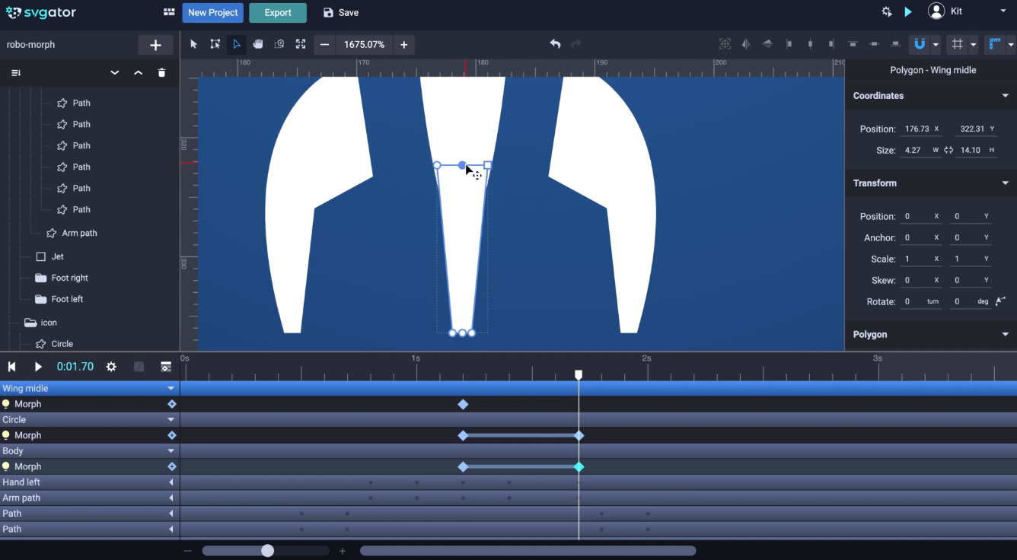Toggle the magnet snapping icon
Screen dimensions: 1017x560
coord(920,44)
